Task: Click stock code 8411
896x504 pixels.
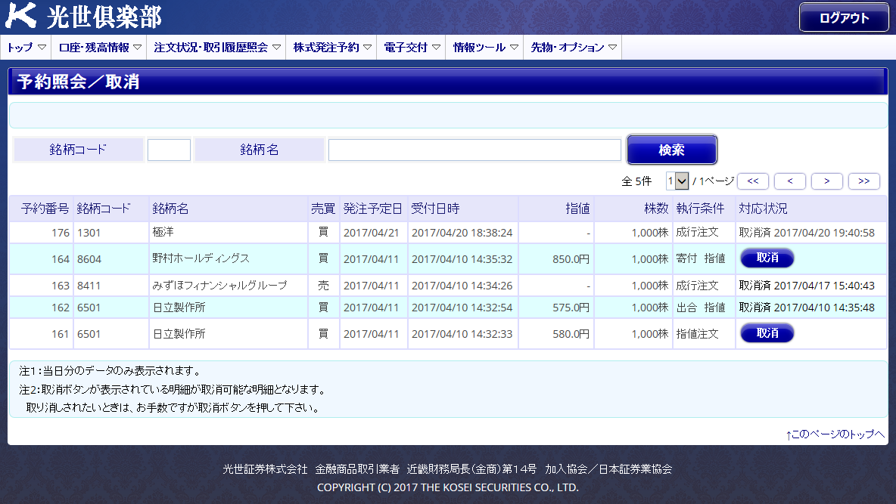Action: point(89,286)
